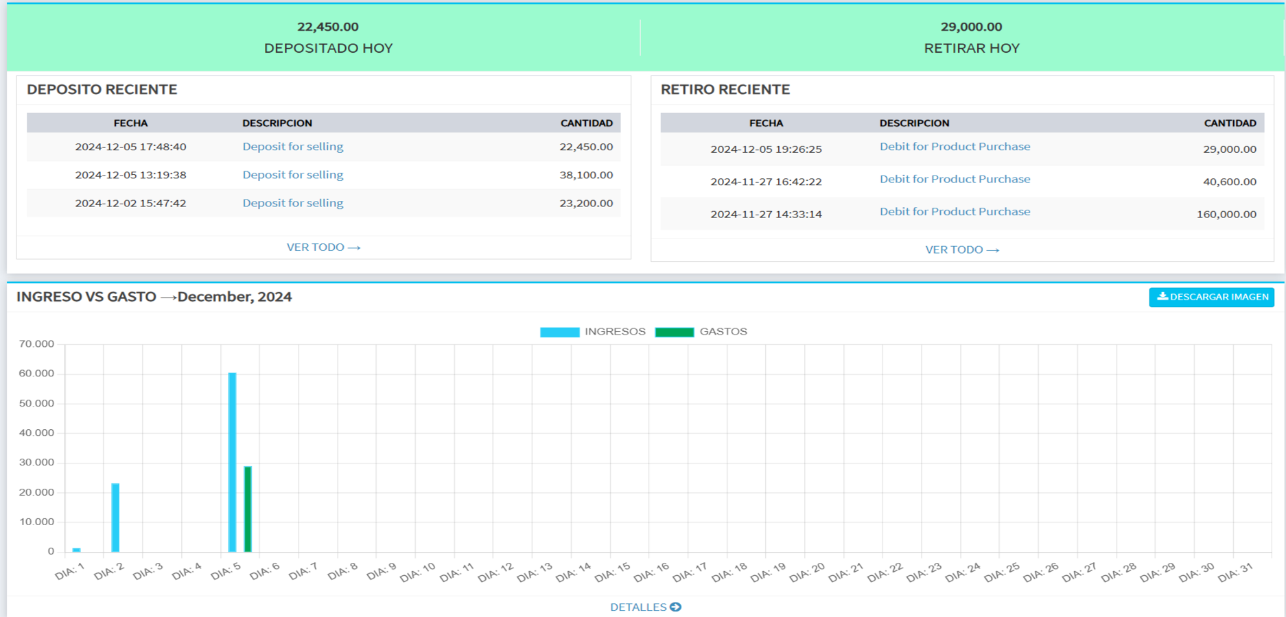Open the DETALLES link below the chart

coord(645,607)
